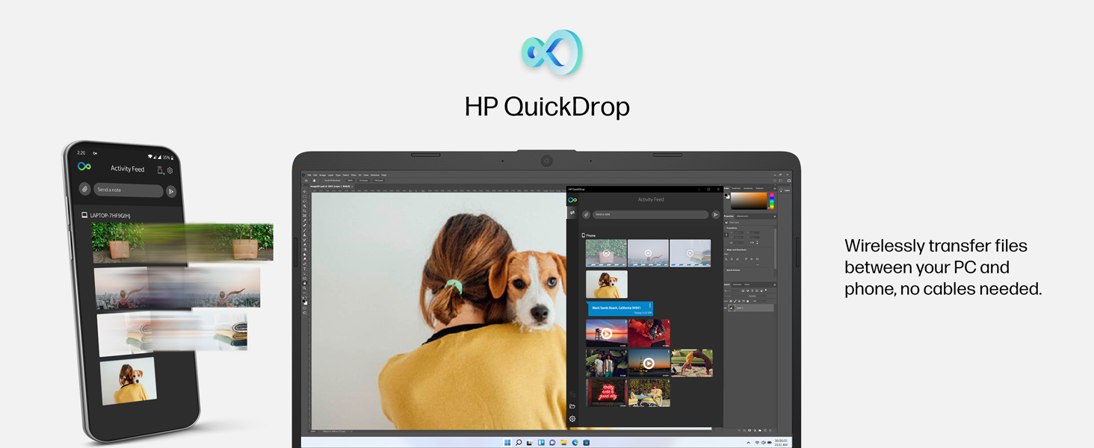
Task: Click the paperclip attach icon in laptop QuickDrop
Action: (x=587, y=214)
